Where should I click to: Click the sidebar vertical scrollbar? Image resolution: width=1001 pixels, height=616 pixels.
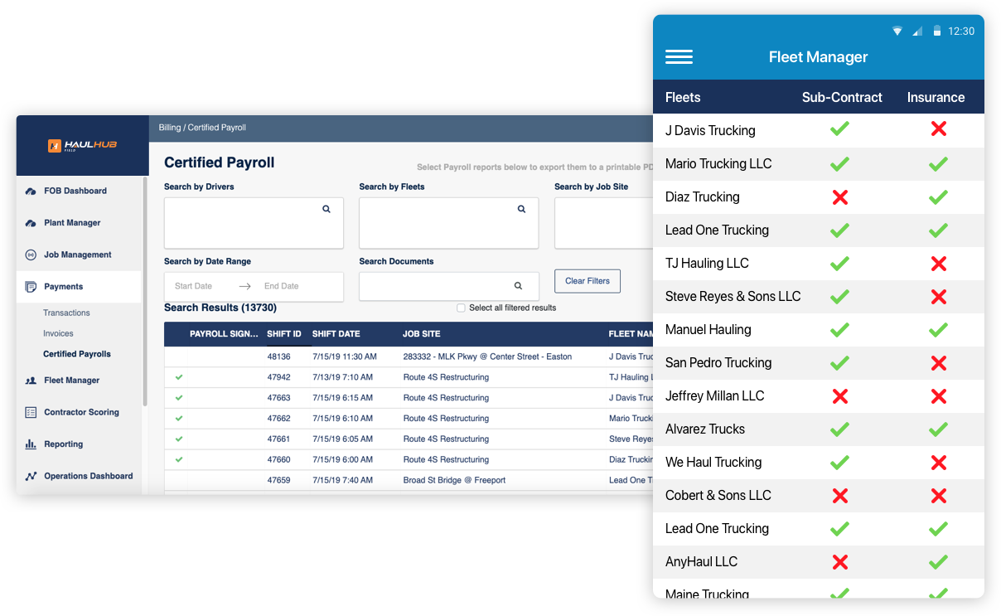click(x=145, y=290)
